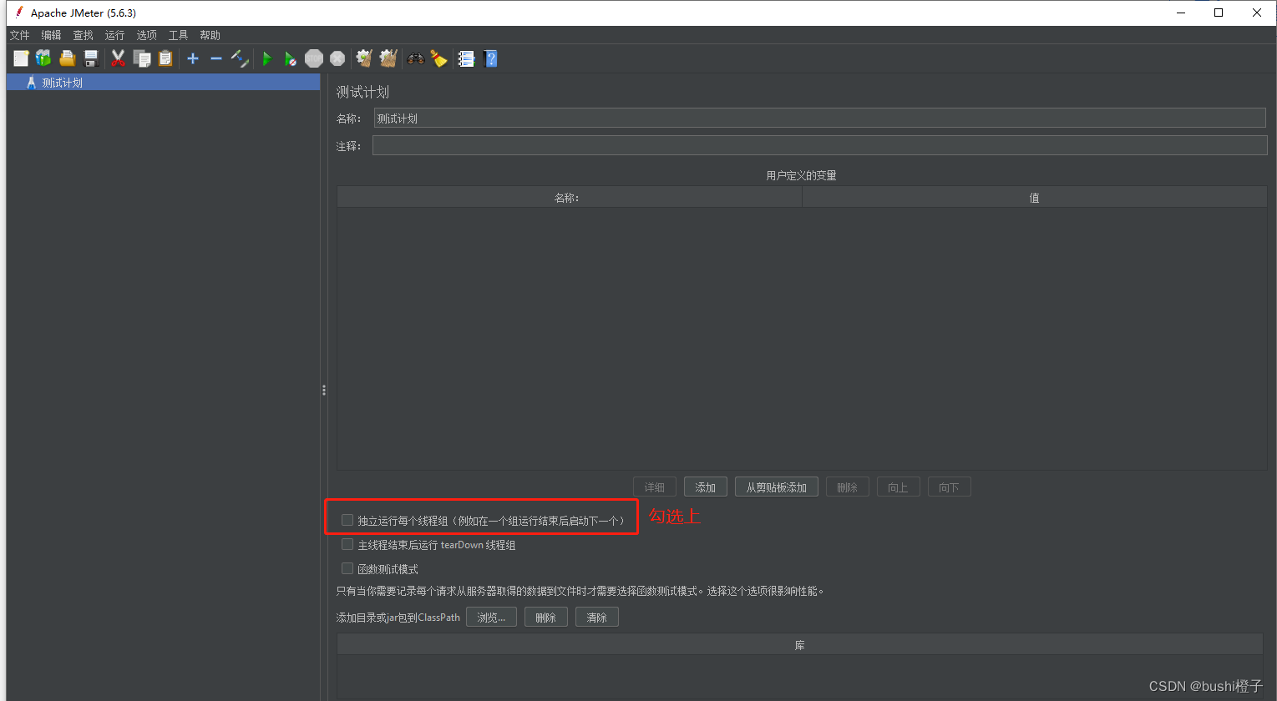
Task: Shut down test with the grey X icon
Action: [x=337, y=58]
